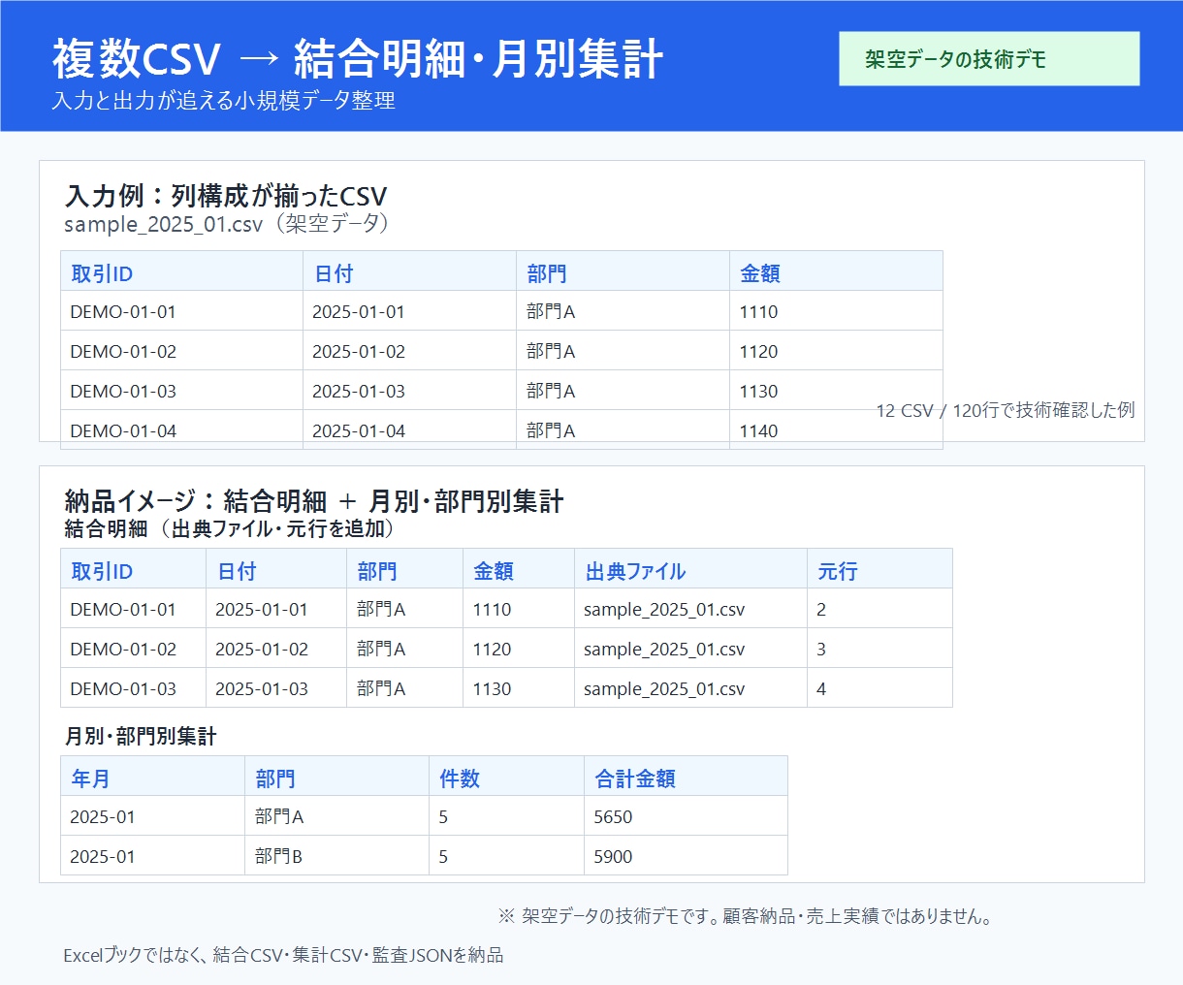Click amount 1110 in the merged table

tap(492, 610)
